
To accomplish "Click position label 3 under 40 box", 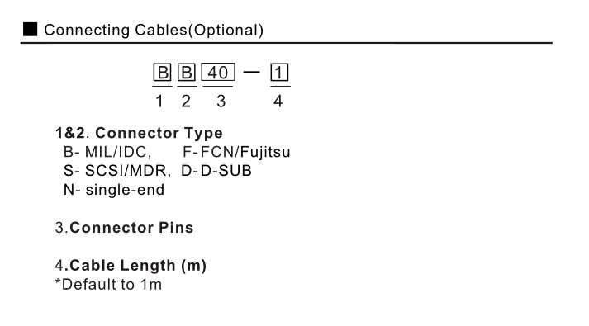I will click(x=221, y=102).
